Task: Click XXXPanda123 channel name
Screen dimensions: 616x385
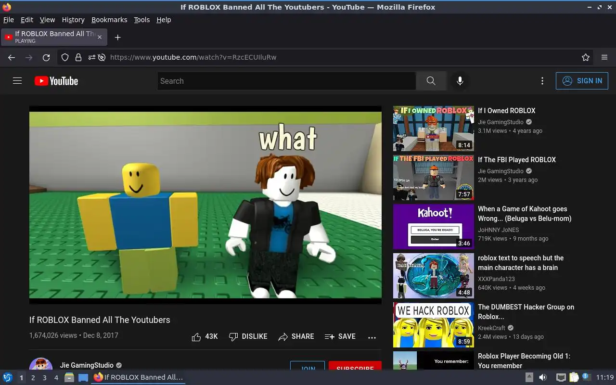Action: coord(496,279)
